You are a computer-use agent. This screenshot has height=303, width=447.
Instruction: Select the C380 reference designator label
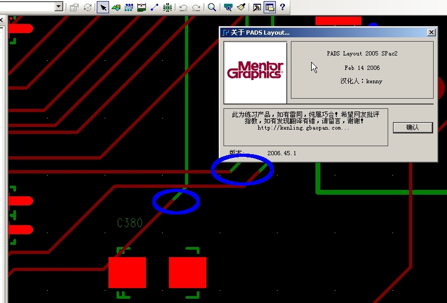130,223
